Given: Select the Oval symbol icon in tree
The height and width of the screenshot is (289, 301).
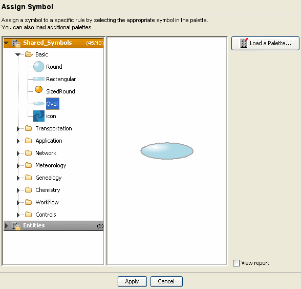Looking at the screenshot, I should click(x=39, y=104).
